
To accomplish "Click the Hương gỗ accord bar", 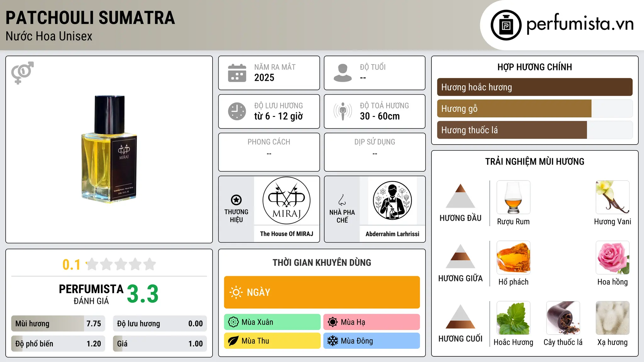I will 535,108.
